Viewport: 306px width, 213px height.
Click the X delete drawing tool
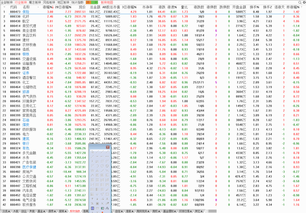point(102,204)
